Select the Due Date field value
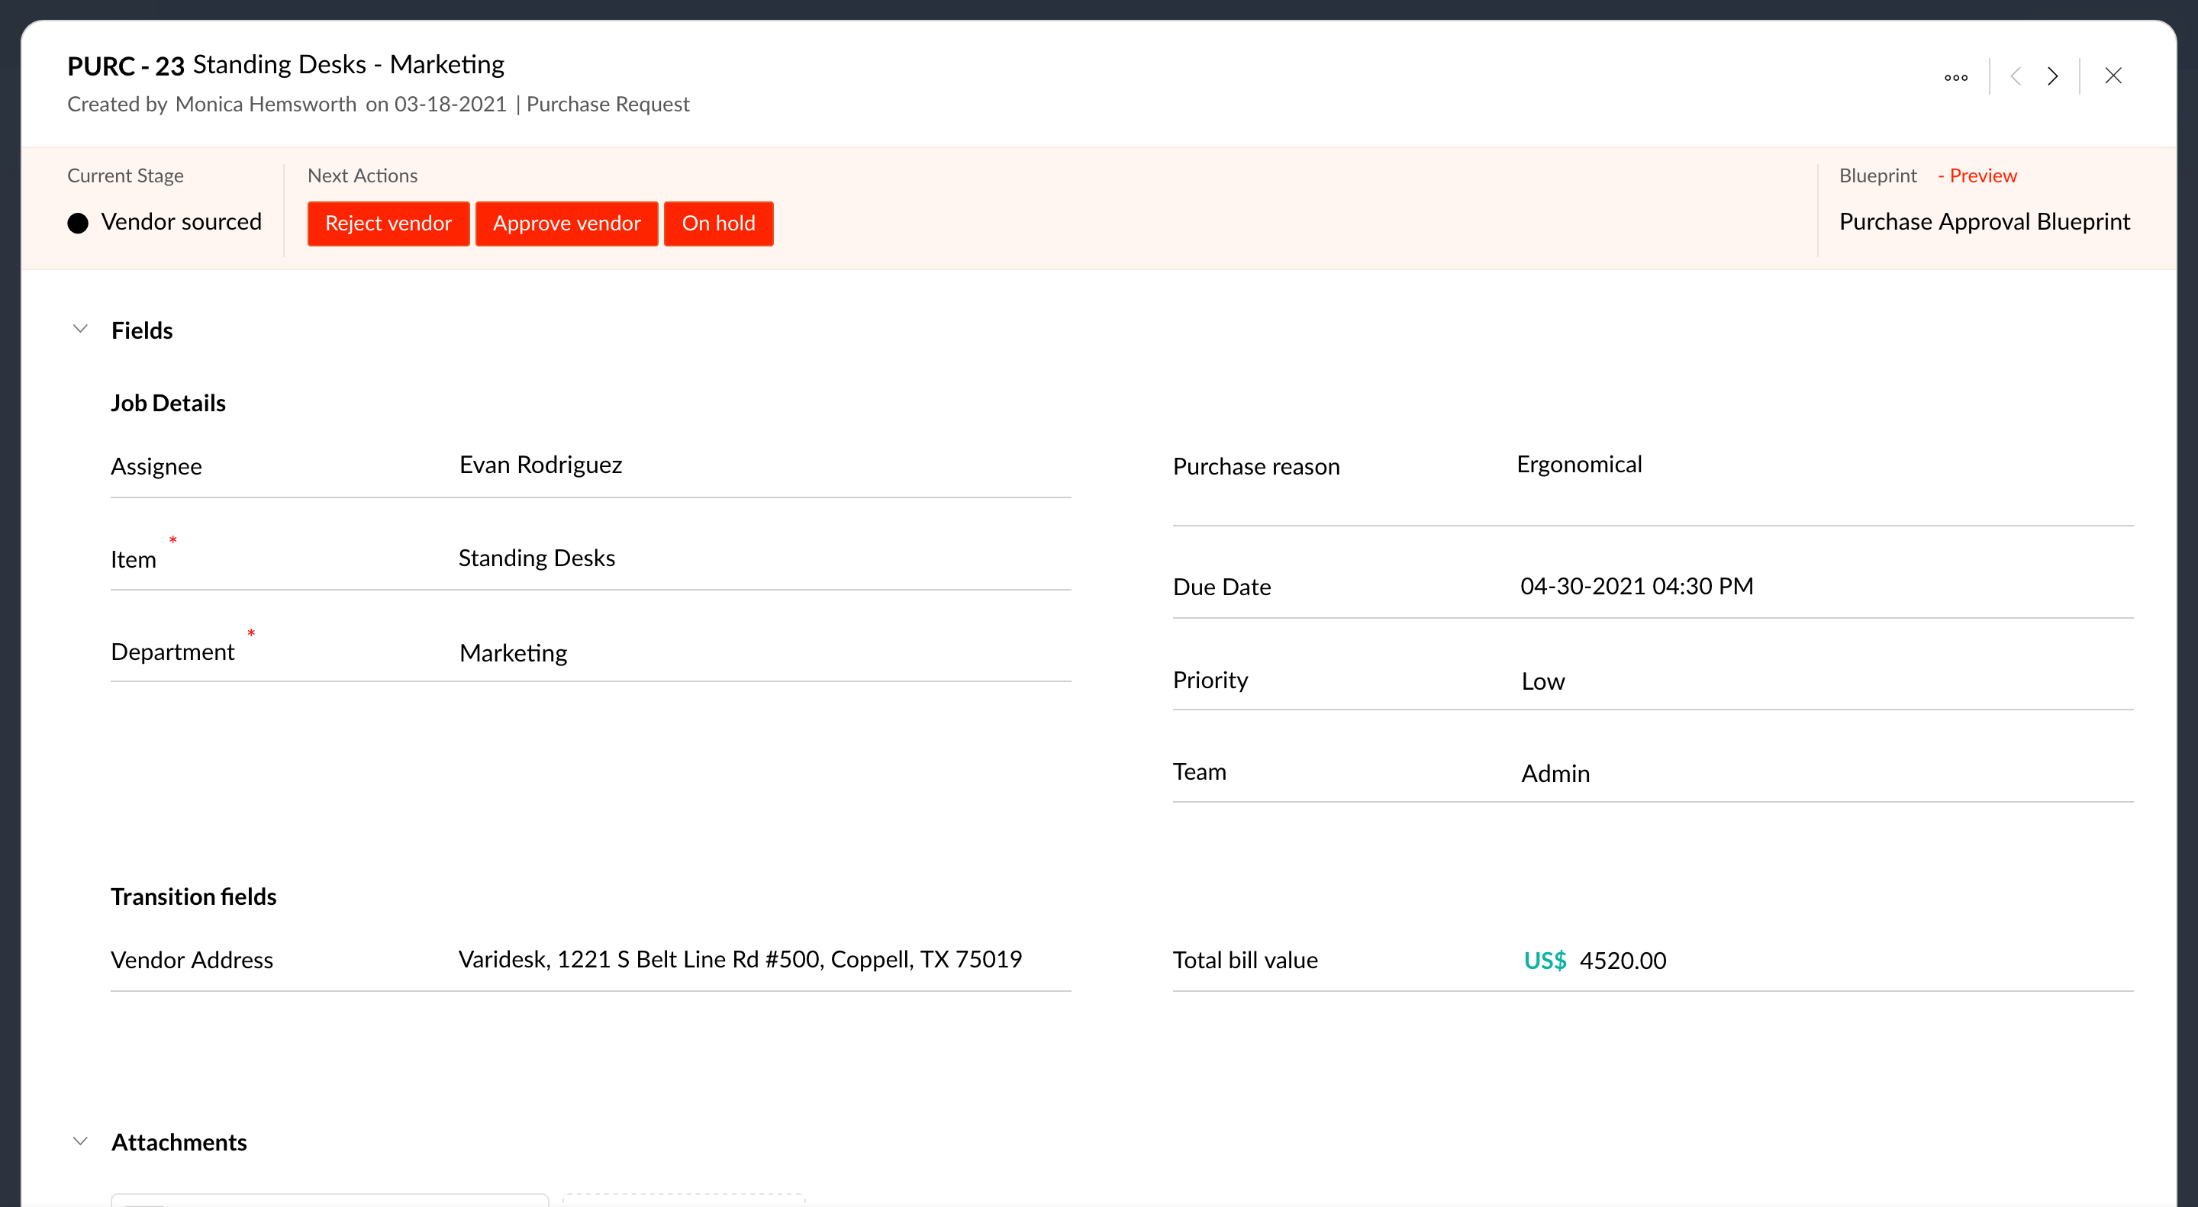The image size is (2198, 1207). click(x=1635, y=584)
